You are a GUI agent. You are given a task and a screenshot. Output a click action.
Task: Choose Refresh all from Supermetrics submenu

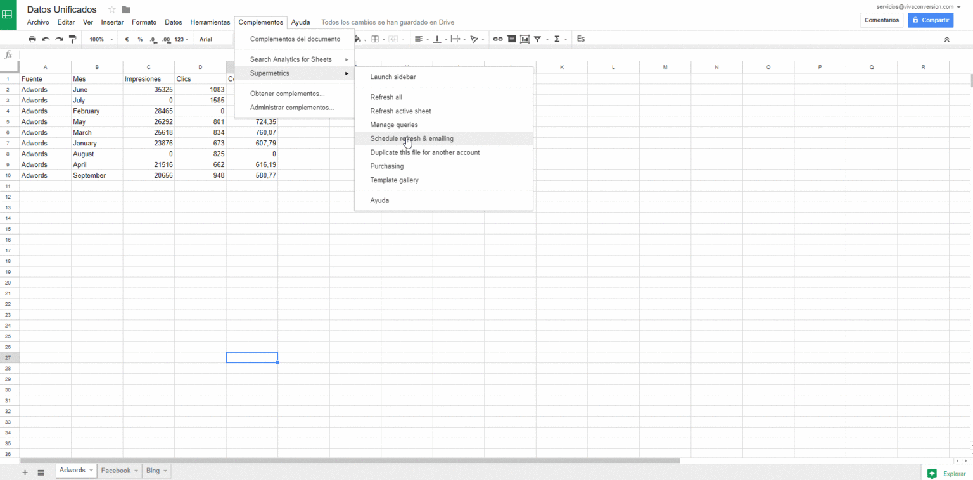(x=386, y=97)
